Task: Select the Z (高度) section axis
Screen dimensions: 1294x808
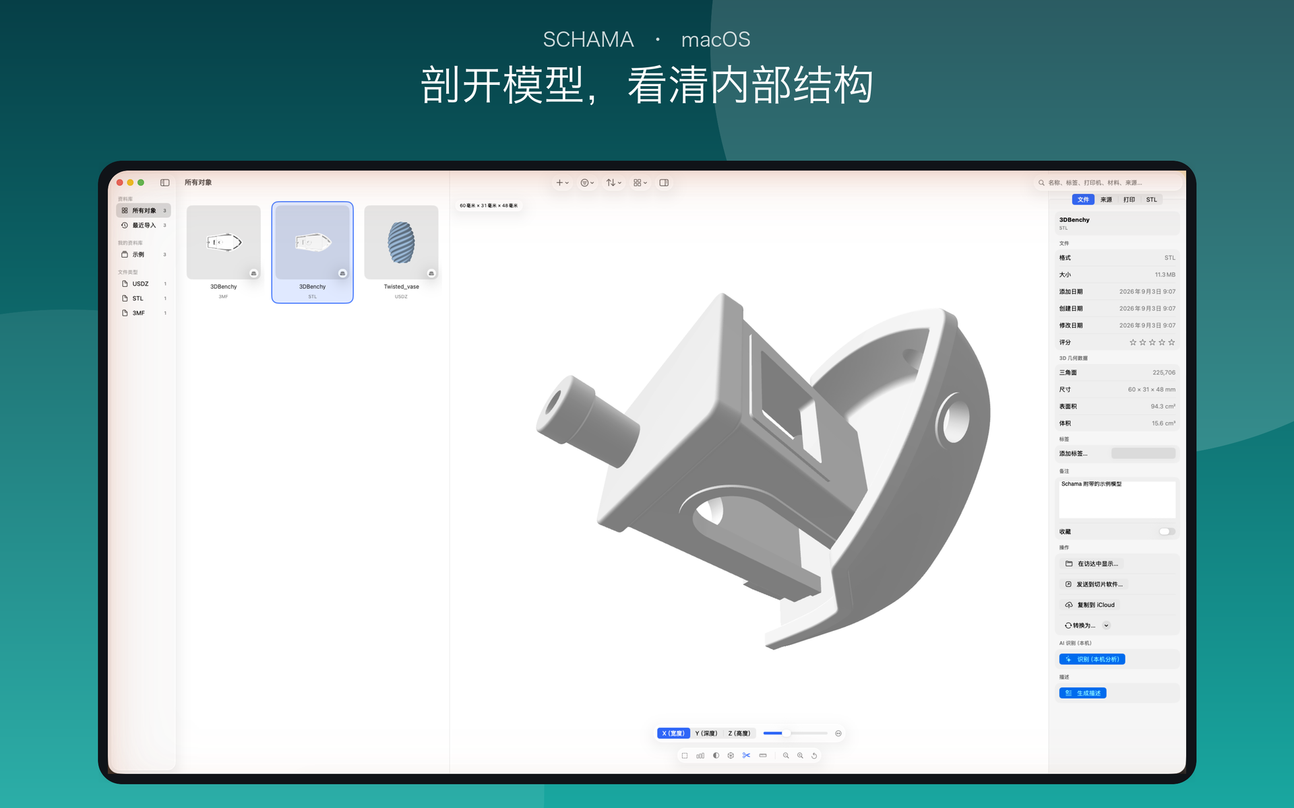Action: [x=739, y=733]
